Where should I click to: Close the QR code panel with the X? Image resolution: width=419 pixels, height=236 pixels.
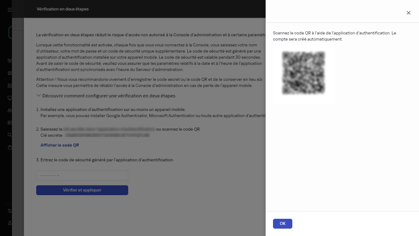[x=408, y=13]
